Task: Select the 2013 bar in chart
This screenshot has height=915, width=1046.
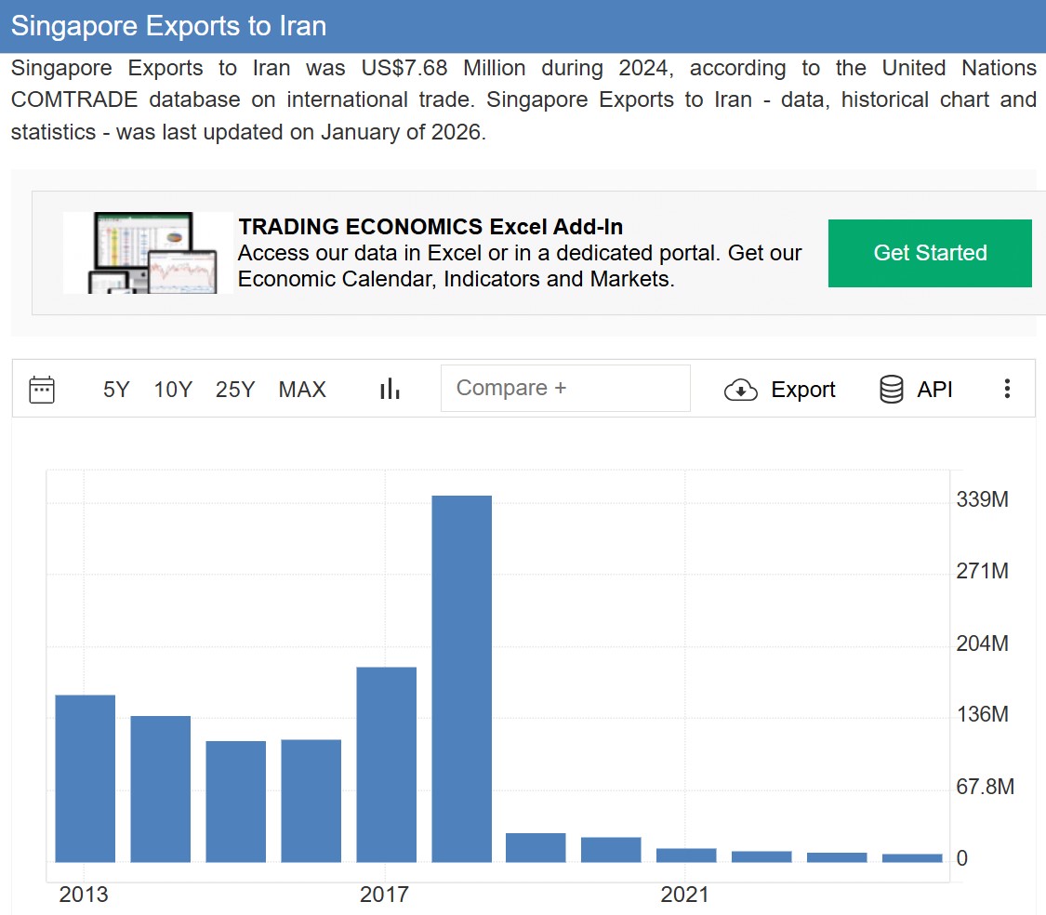Action: (85, 778)
